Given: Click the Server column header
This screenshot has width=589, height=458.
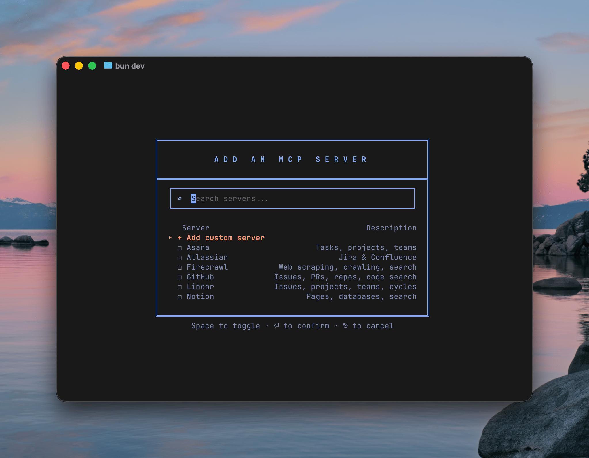Looking at the screenshot, I should tap(196, 228).
